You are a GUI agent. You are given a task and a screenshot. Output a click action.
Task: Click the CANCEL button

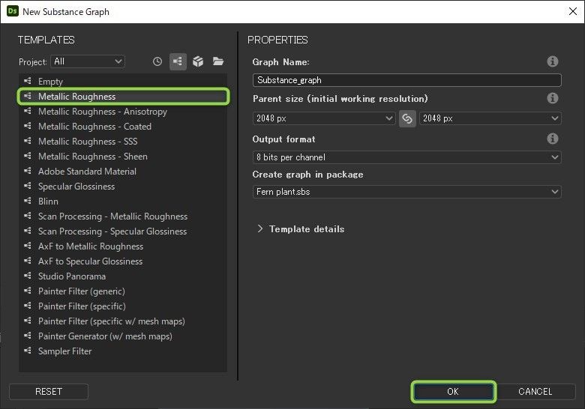(x=535, y=392)
